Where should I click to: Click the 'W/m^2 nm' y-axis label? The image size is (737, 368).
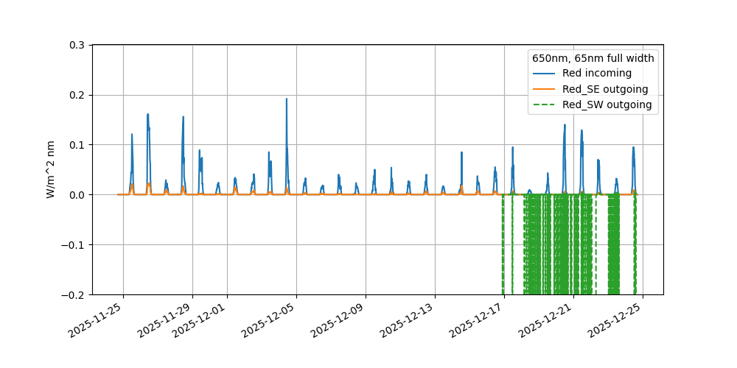coord(51,169)
